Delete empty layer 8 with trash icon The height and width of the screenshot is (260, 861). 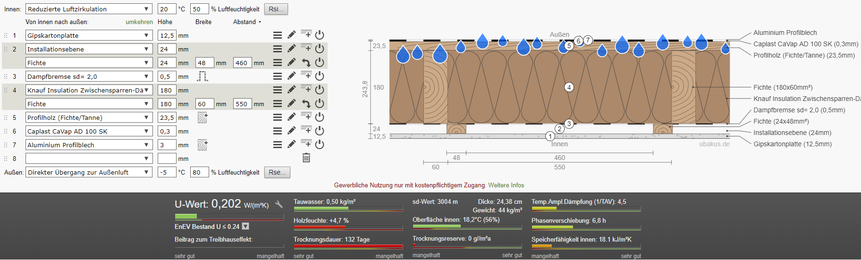coord(306,158)
